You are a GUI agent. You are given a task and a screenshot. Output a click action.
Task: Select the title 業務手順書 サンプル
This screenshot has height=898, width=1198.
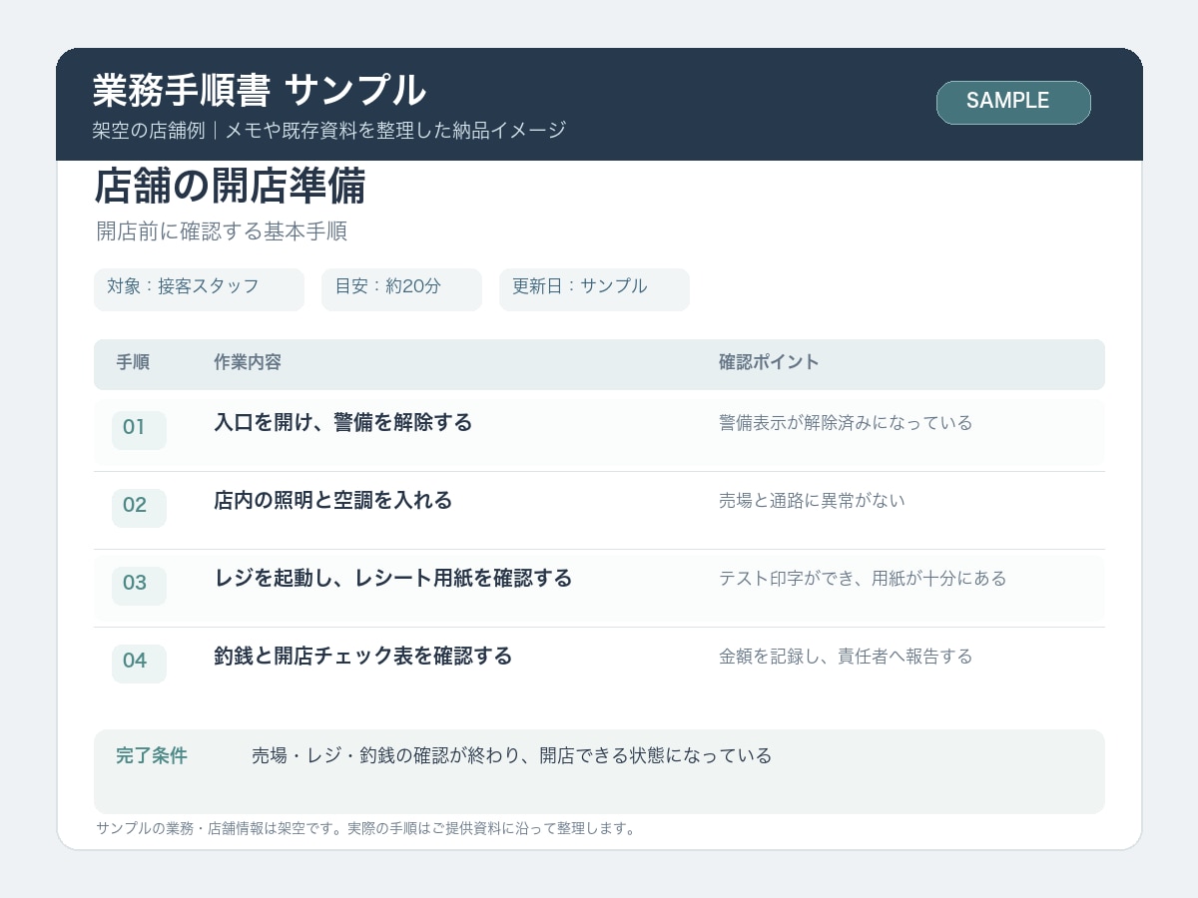pyautogui.click(x=260, y=91)
